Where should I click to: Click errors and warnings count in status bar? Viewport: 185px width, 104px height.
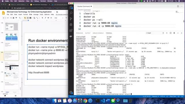click(73, 96)
